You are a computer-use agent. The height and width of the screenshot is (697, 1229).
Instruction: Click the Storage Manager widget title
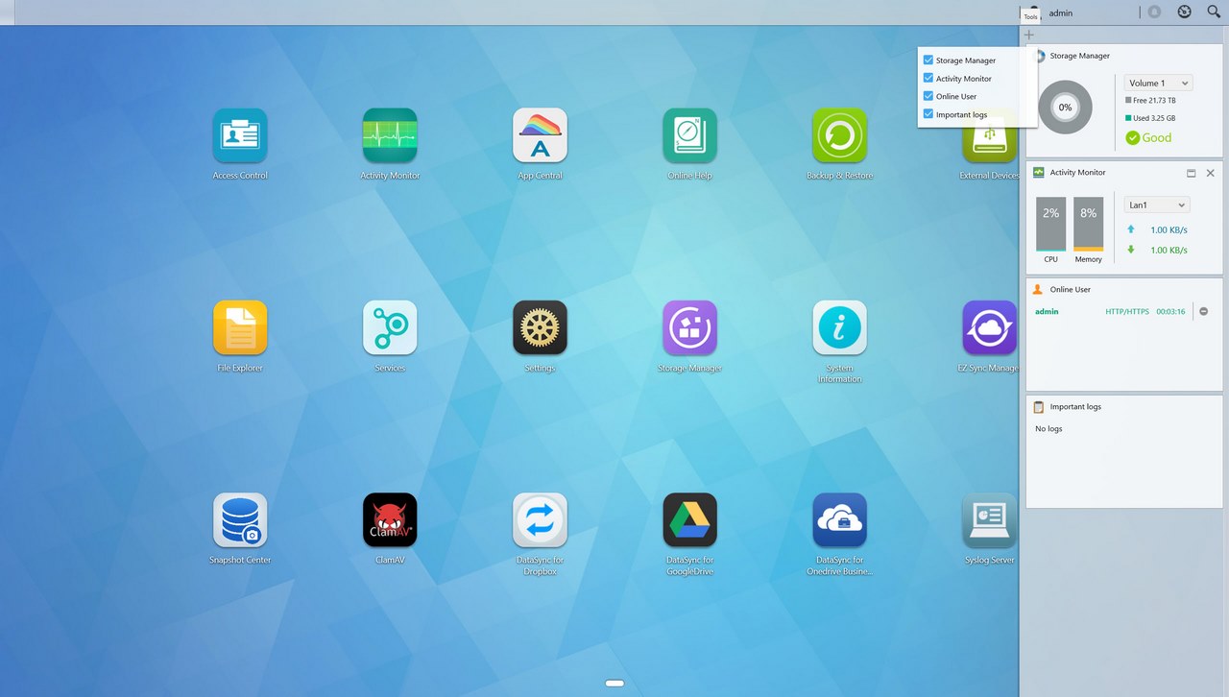[1079, 56]
